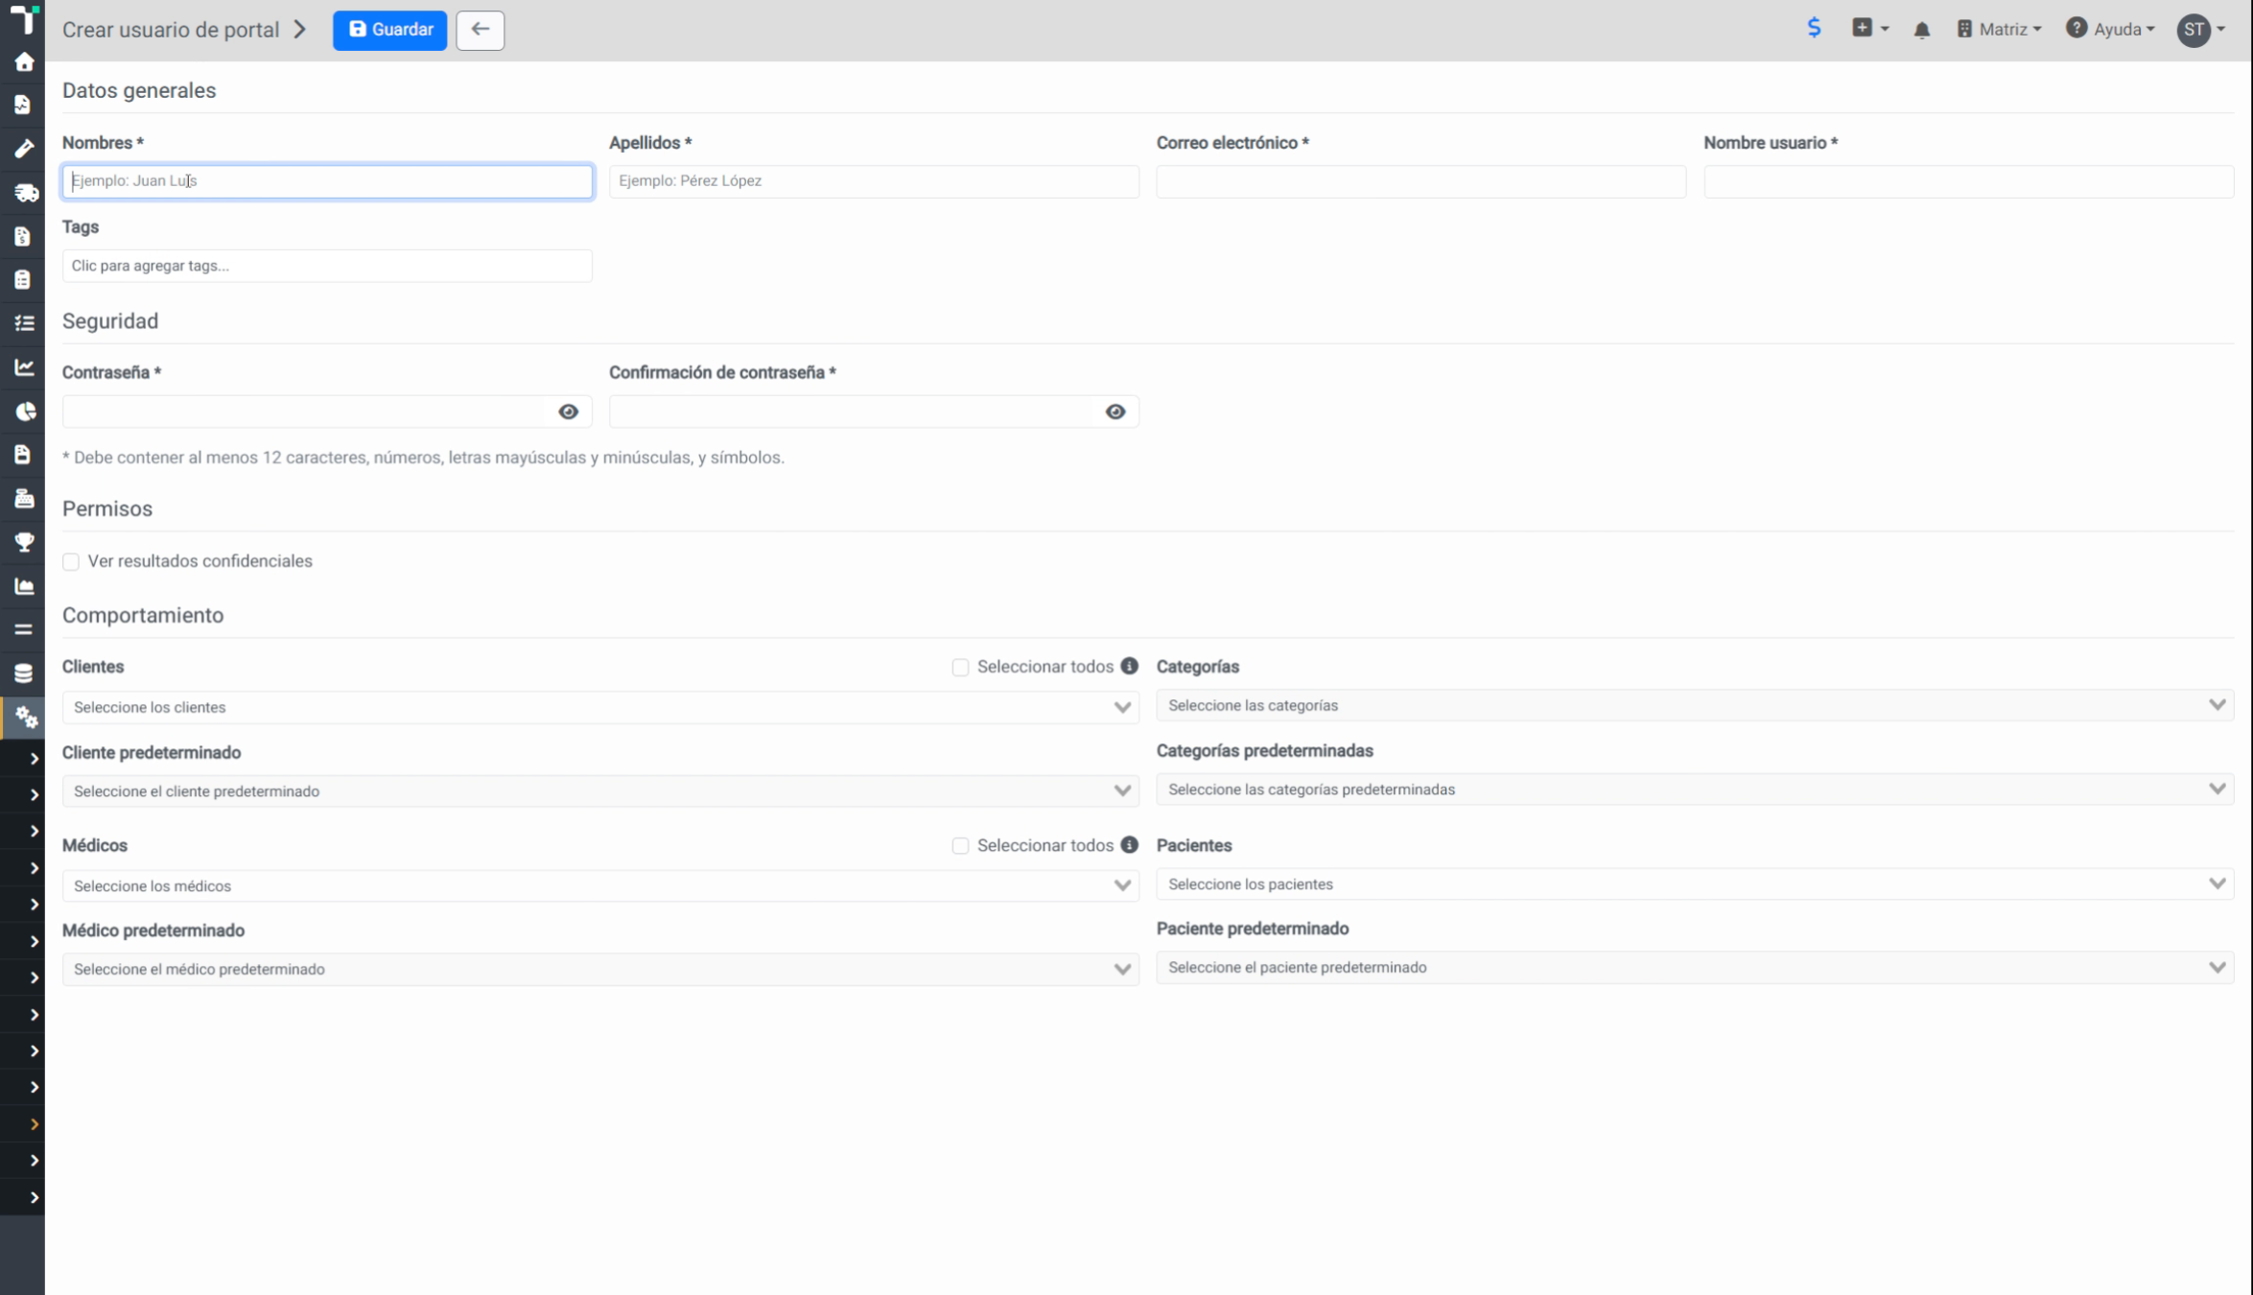
Task: Open the ST user avatar menu
Action: (x=2200, y=30)
